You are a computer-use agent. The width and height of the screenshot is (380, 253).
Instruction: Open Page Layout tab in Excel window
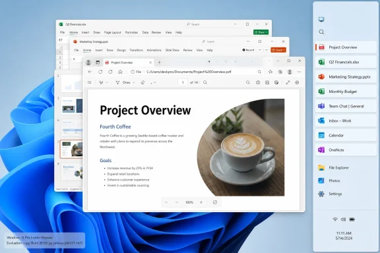point(112,32)
